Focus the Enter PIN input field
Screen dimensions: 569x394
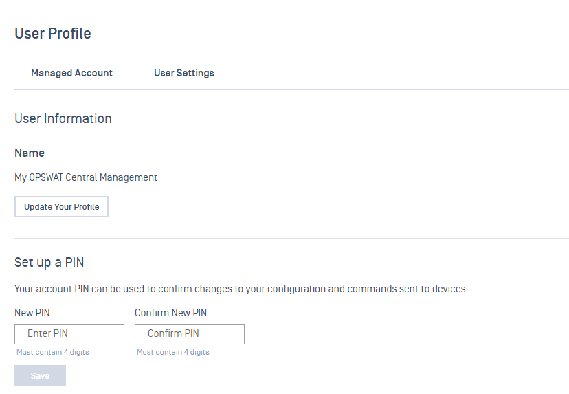tap(69, 334)
